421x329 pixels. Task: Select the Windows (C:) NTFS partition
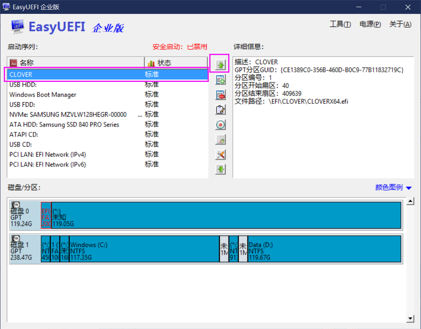pyautogui.click(x=144, y=249)
